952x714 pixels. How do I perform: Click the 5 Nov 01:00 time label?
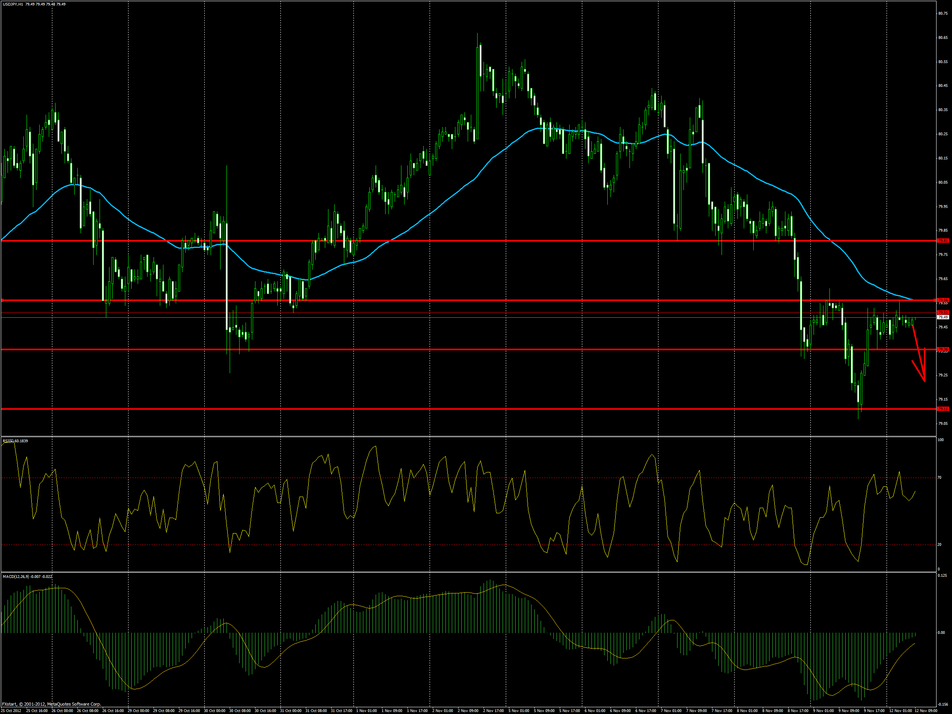[518, 710]
